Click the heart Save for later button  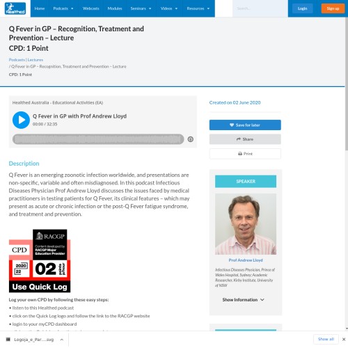[245, 125]
